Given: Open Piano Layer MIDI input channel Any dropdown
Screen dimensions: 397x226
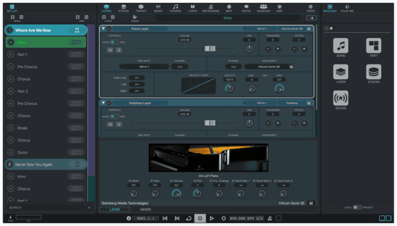Looking at the screenshot, I should tap(180, 67).
